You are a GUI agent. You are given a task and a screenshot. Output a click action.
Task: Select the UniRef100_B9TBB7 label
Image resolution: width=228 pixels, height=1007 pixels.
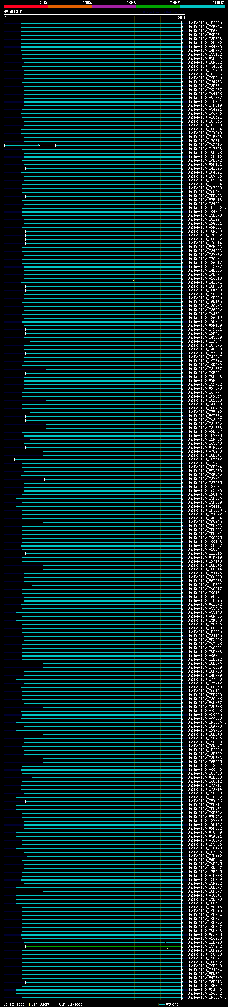pos(204,98)
